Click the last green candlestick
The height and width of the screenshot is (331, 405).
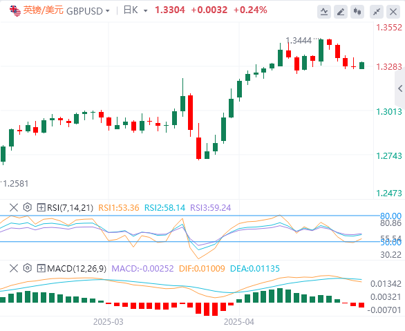(x=362, y=66)
